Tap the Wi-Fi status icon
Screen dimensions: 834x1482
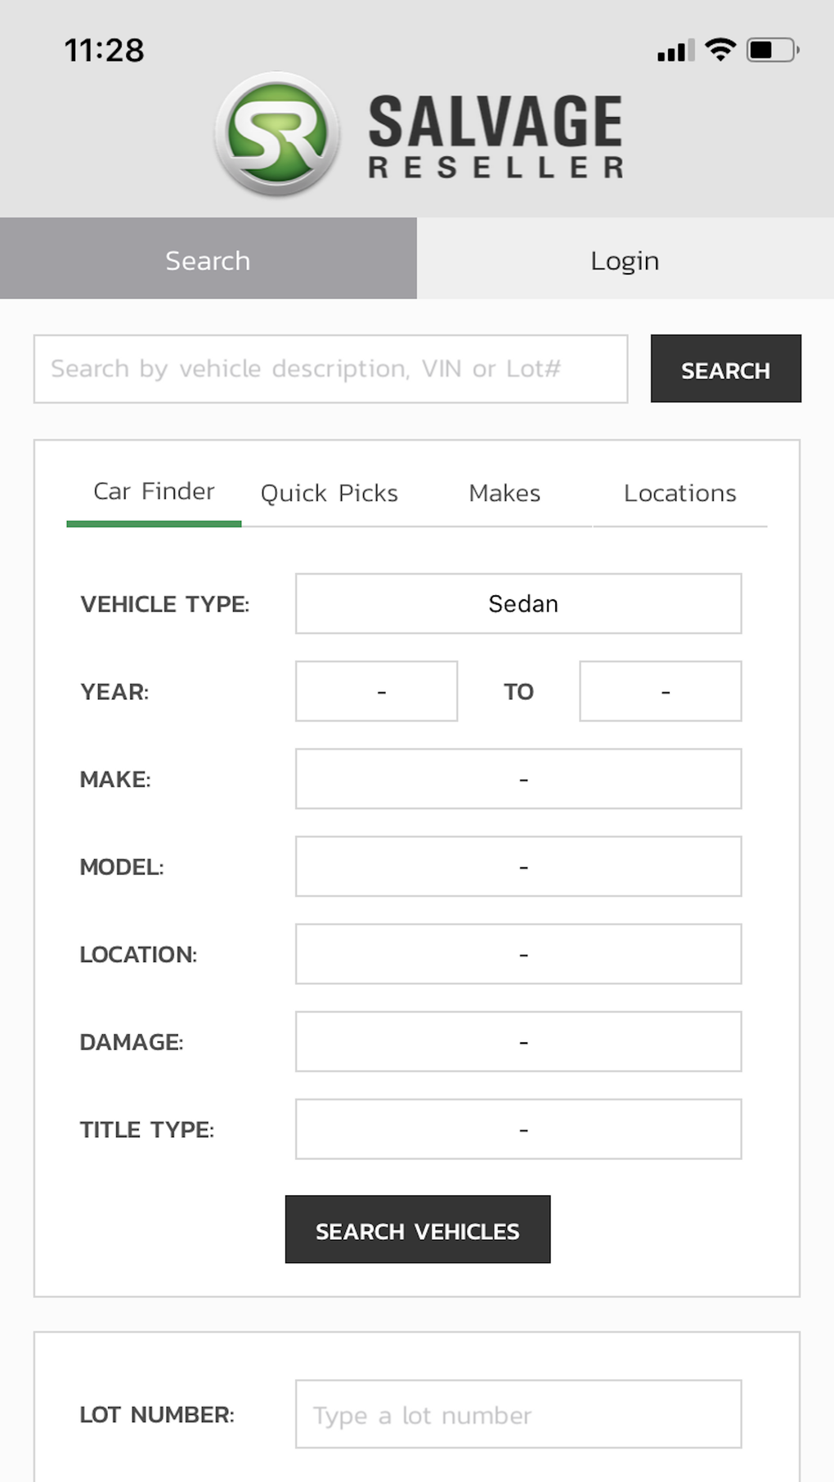[720, 50]
